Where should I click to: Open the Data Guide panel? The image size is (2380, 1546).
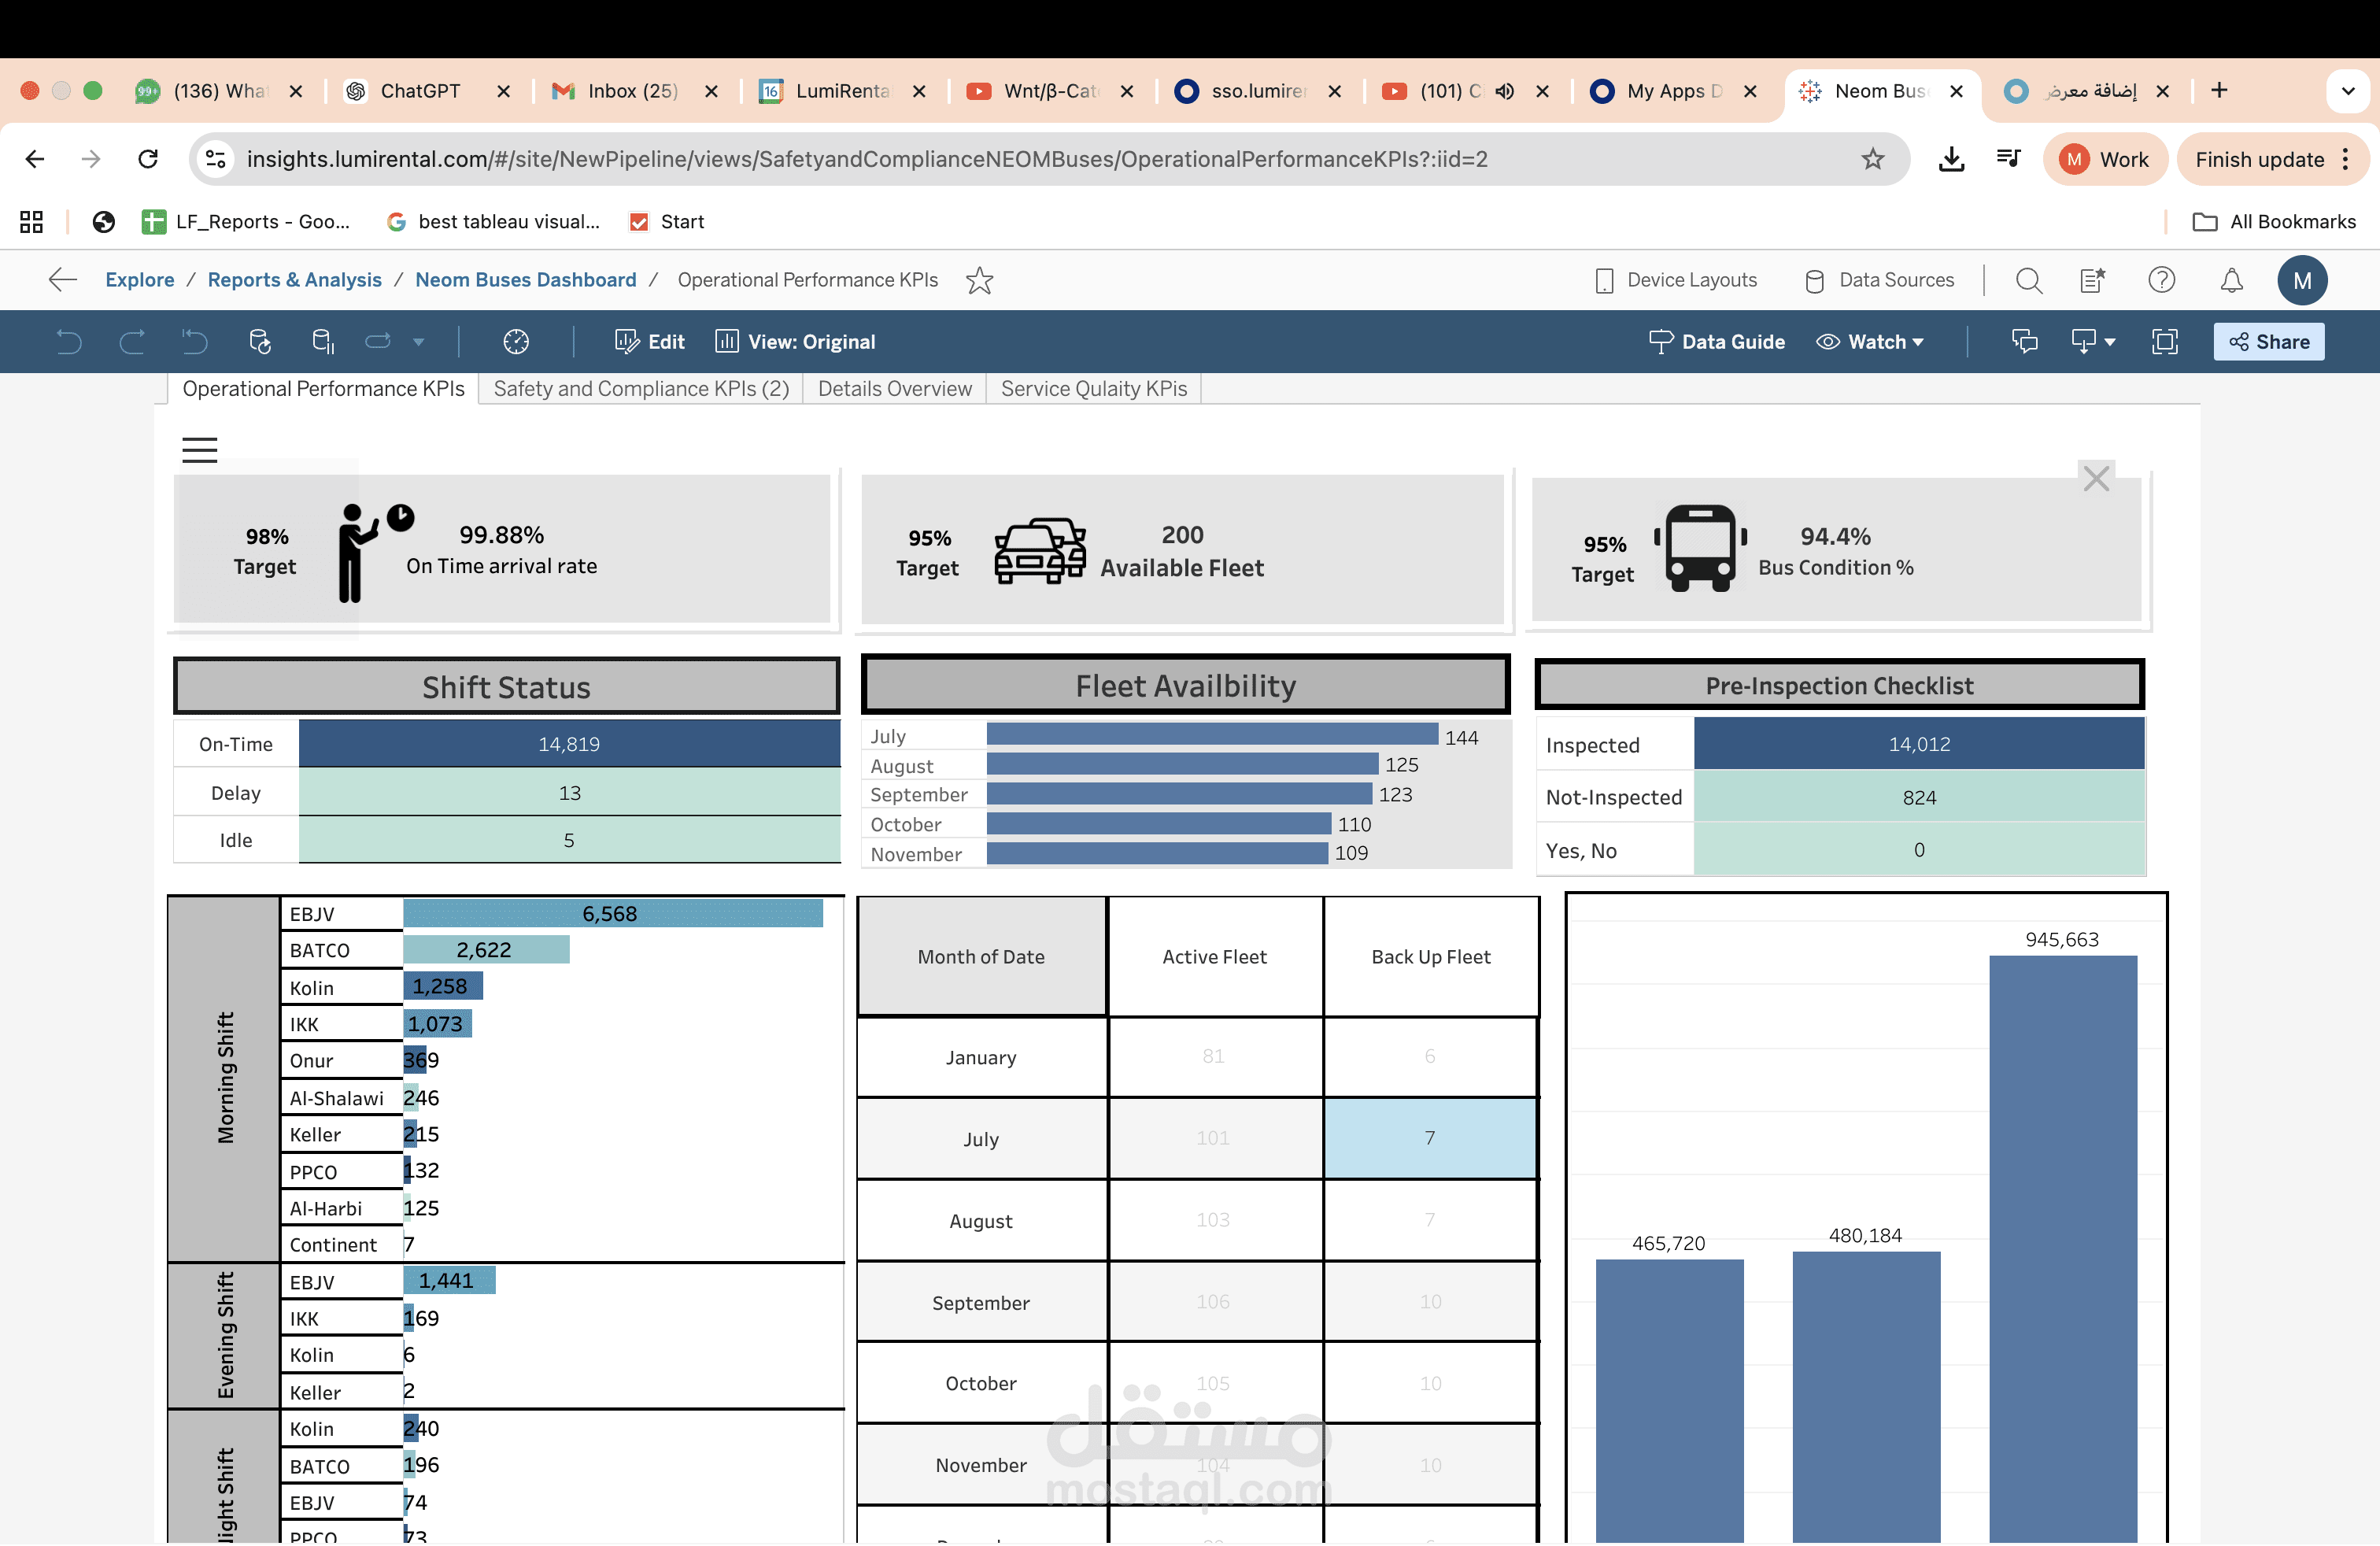click(x=1716, y=342)
